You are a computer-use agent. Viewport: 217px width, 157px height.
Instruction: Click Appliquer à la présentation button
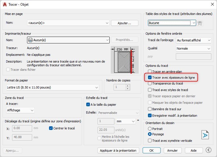coord(118,151)
